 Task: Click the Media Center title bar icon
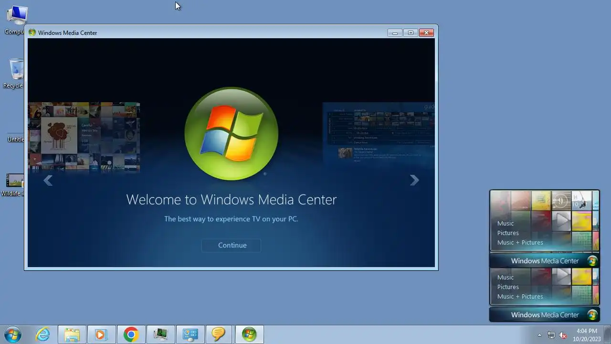[x=32, y=32]
